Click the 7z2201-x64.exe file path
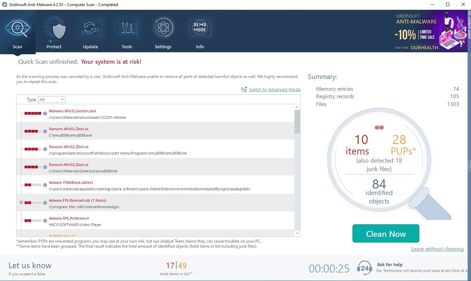Image resolution: width=471 pixels, height=281 pixels. [87, 117]
